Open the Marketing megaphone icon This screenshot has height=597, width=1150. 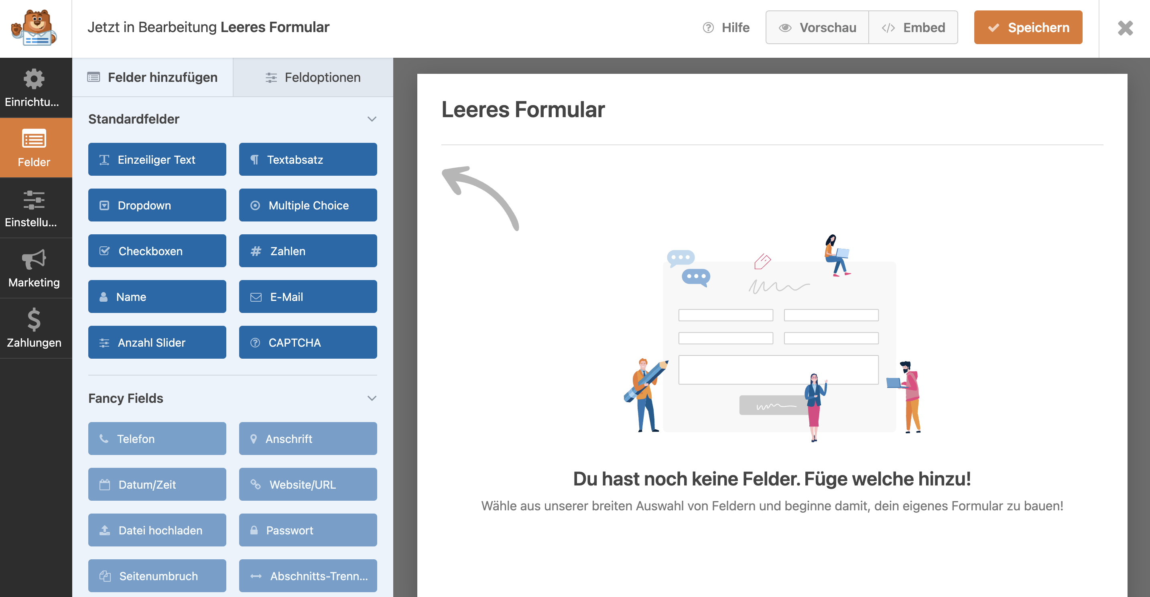point(34,260)
